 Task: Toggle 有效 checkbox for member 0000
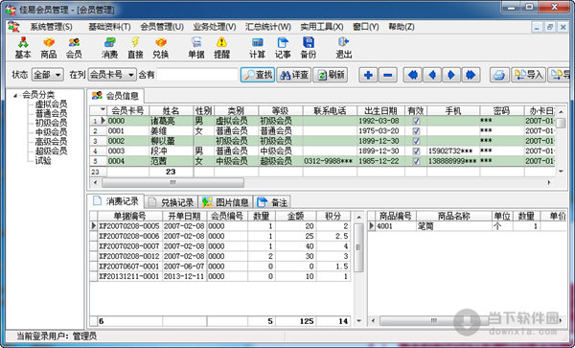tap(416, 121)
